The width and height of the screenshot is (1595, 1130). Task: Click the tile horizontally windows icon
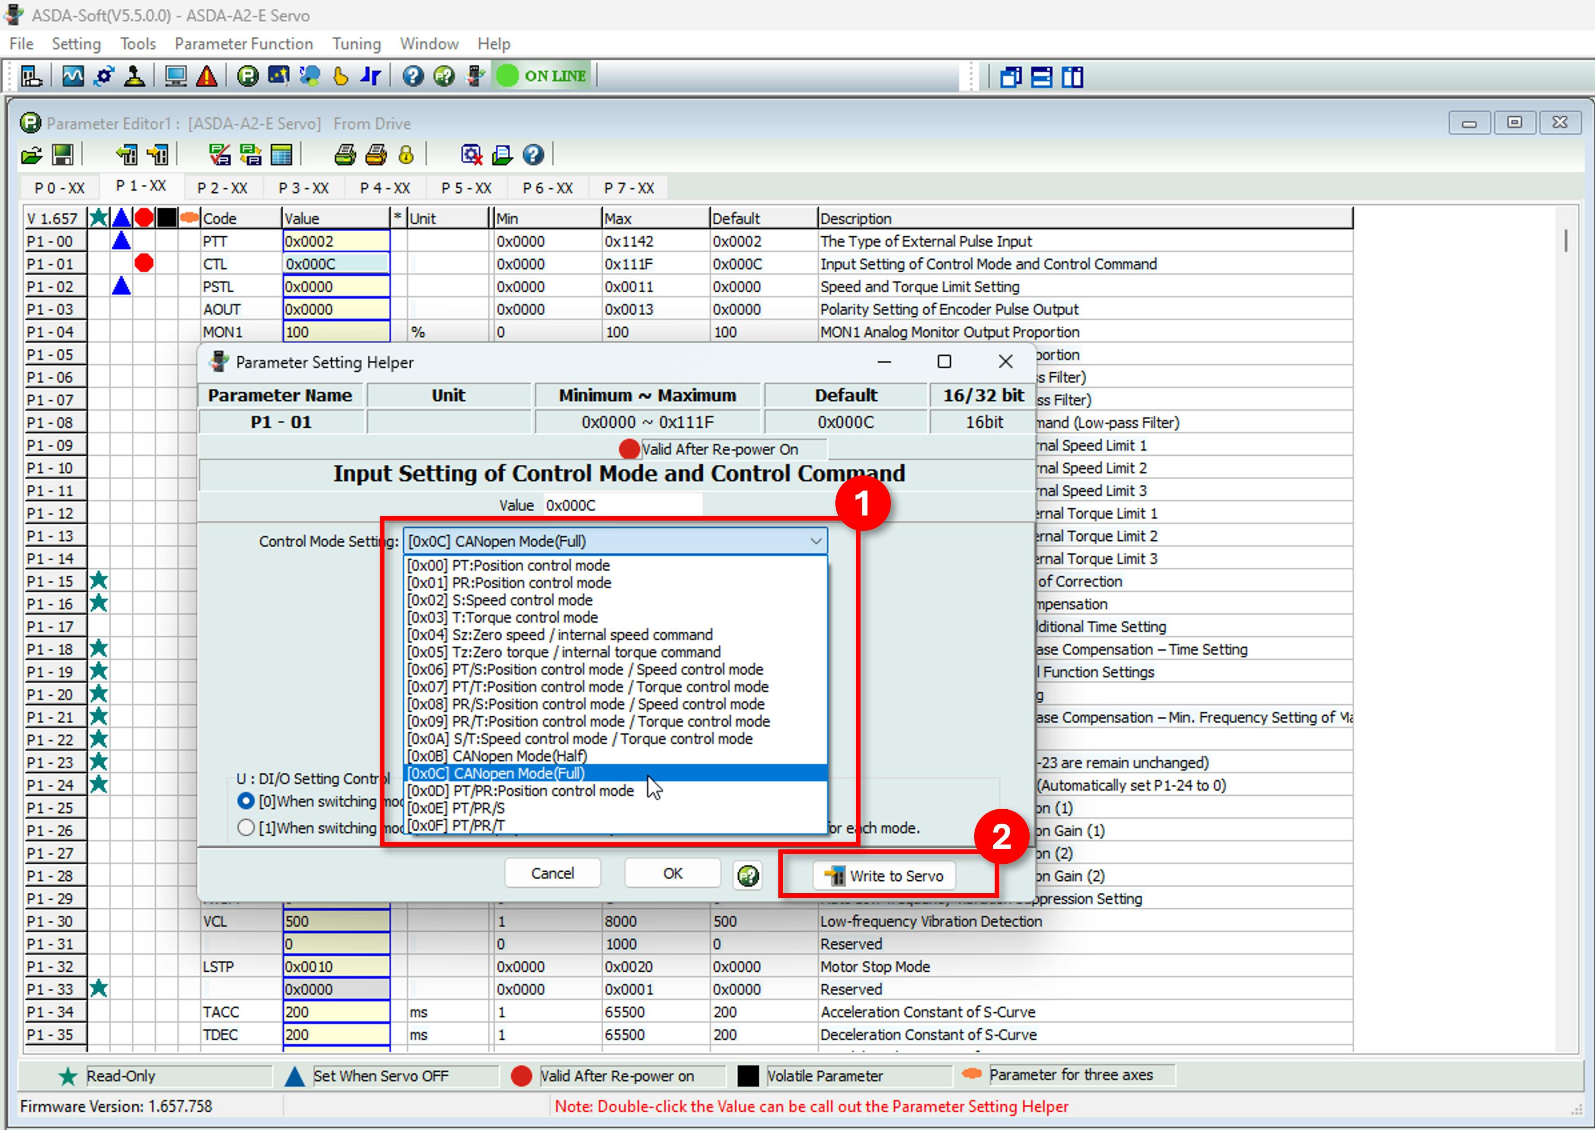click(x=1041, y=77)
